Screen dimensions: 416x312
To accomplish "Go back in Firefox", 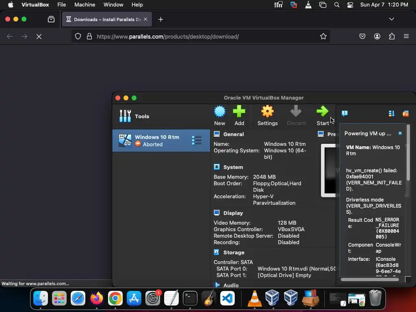I will point(10,37).
